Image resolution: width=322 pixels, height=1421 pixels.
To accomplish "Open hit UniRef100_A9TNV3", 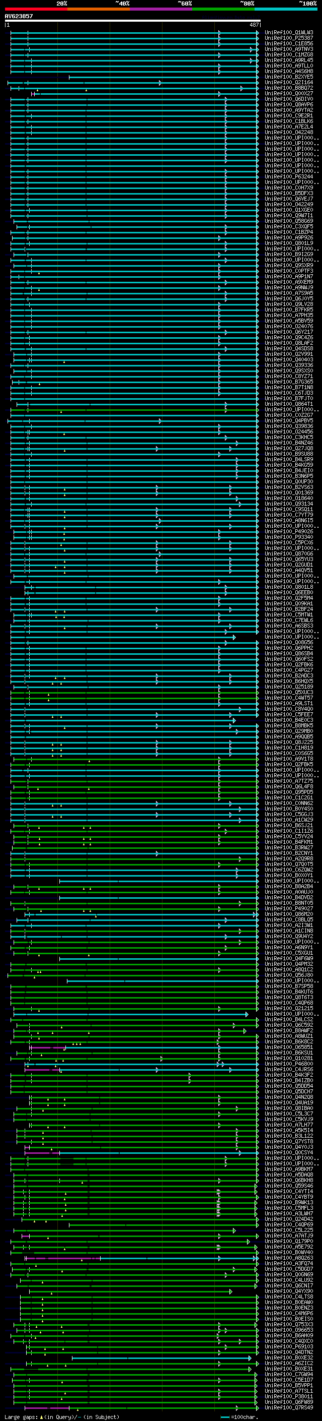I will [289, 49].
